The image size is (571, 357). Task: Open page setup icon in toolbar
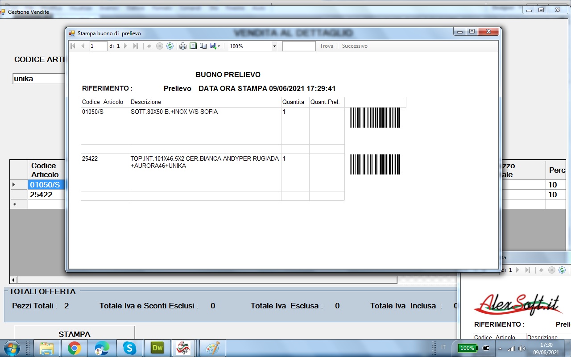[203, 46]
